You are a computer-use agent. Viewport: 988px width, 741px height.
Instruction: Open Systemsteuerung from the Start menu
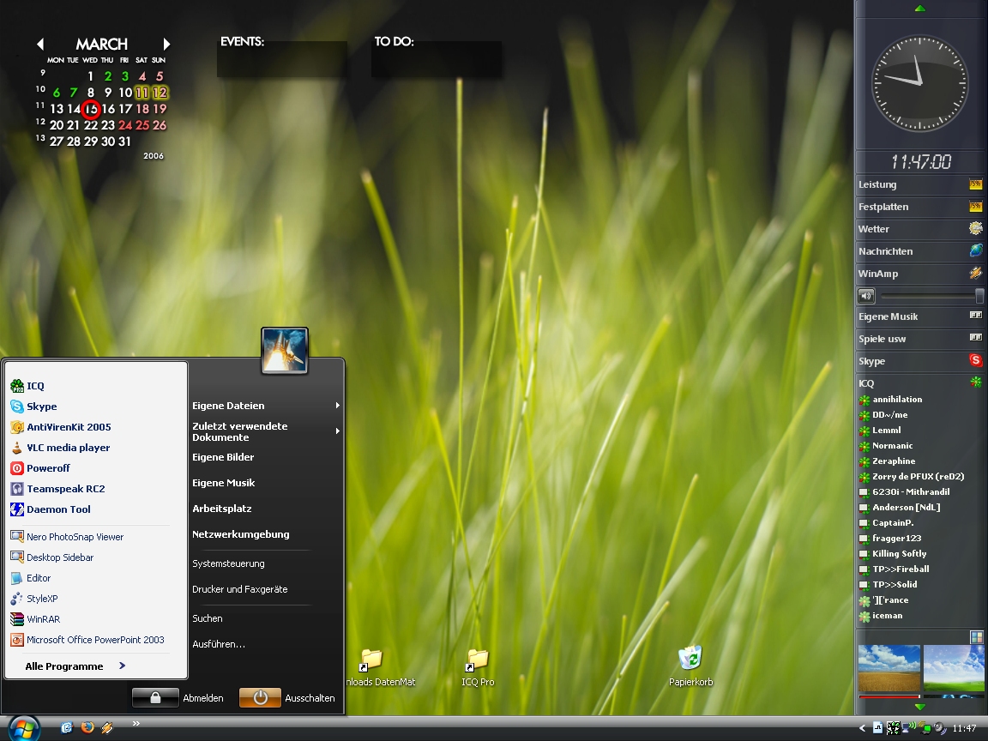[x=228, y=563]
